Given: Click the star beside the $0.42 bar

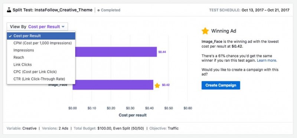Looking at the screenshot, I should pyautogui.click(x=157, y=85).
